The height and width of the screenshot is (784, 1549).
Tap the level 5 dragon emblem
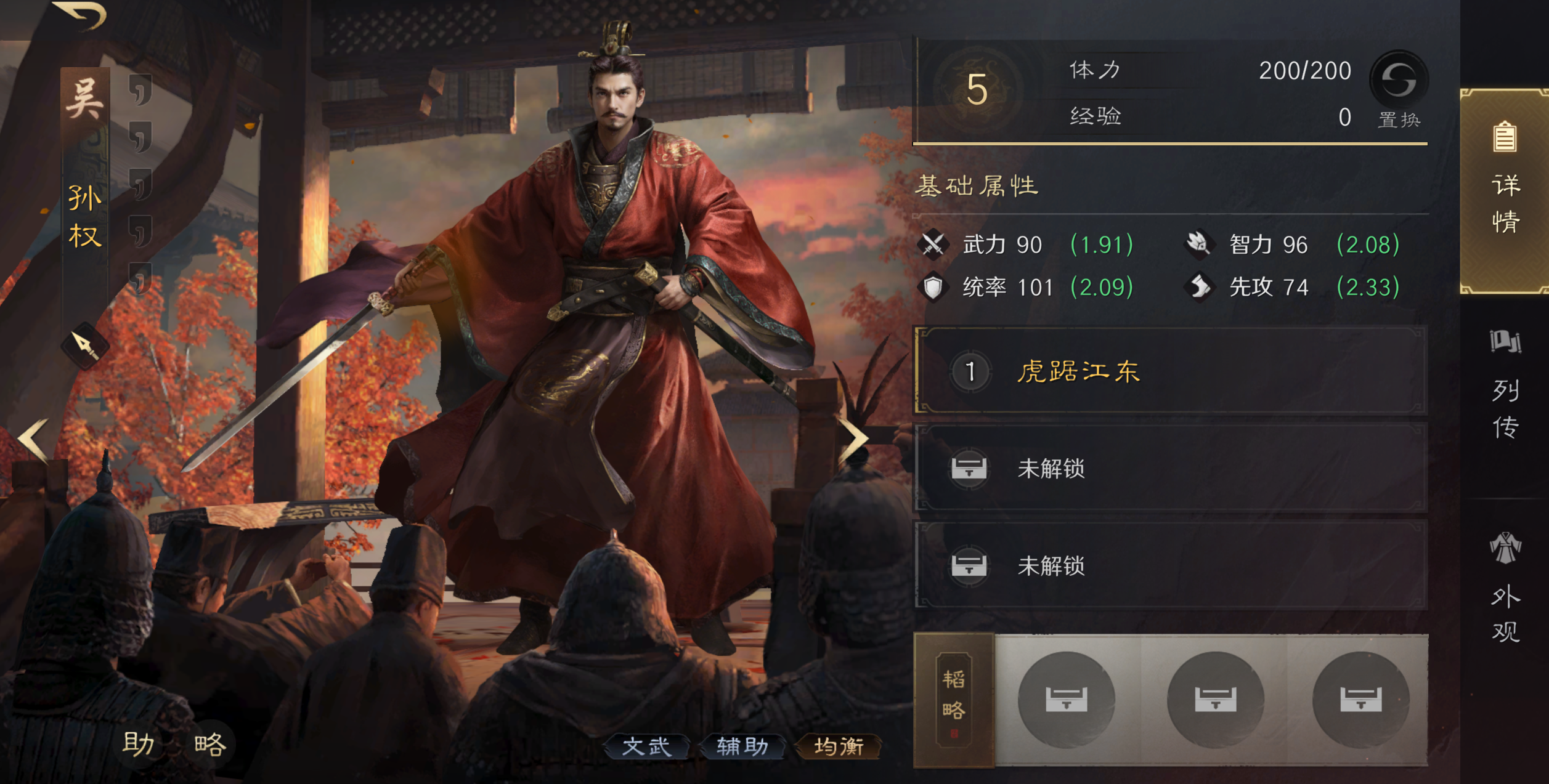(x=977, y=91)
